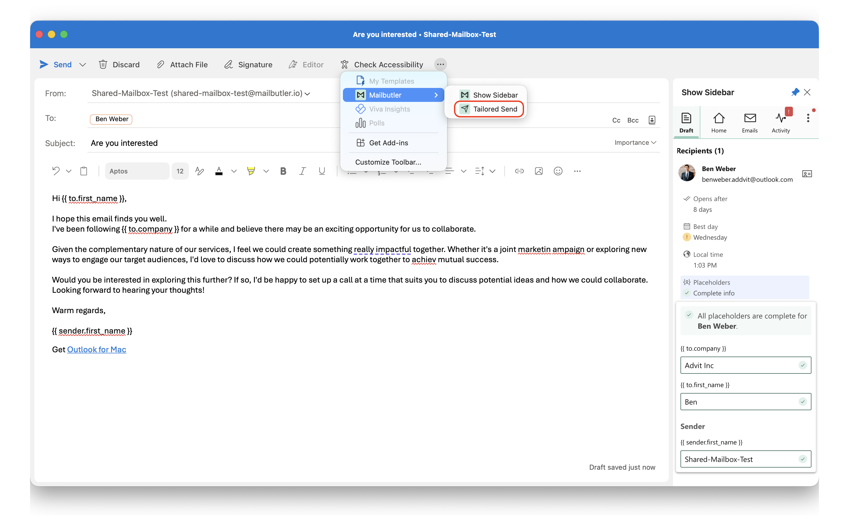Image resolution: width=849 pixels, height=526 pixels.
Task: Click Attach File in toolbar
Action: pyautogui.click(x=182, y=64)
